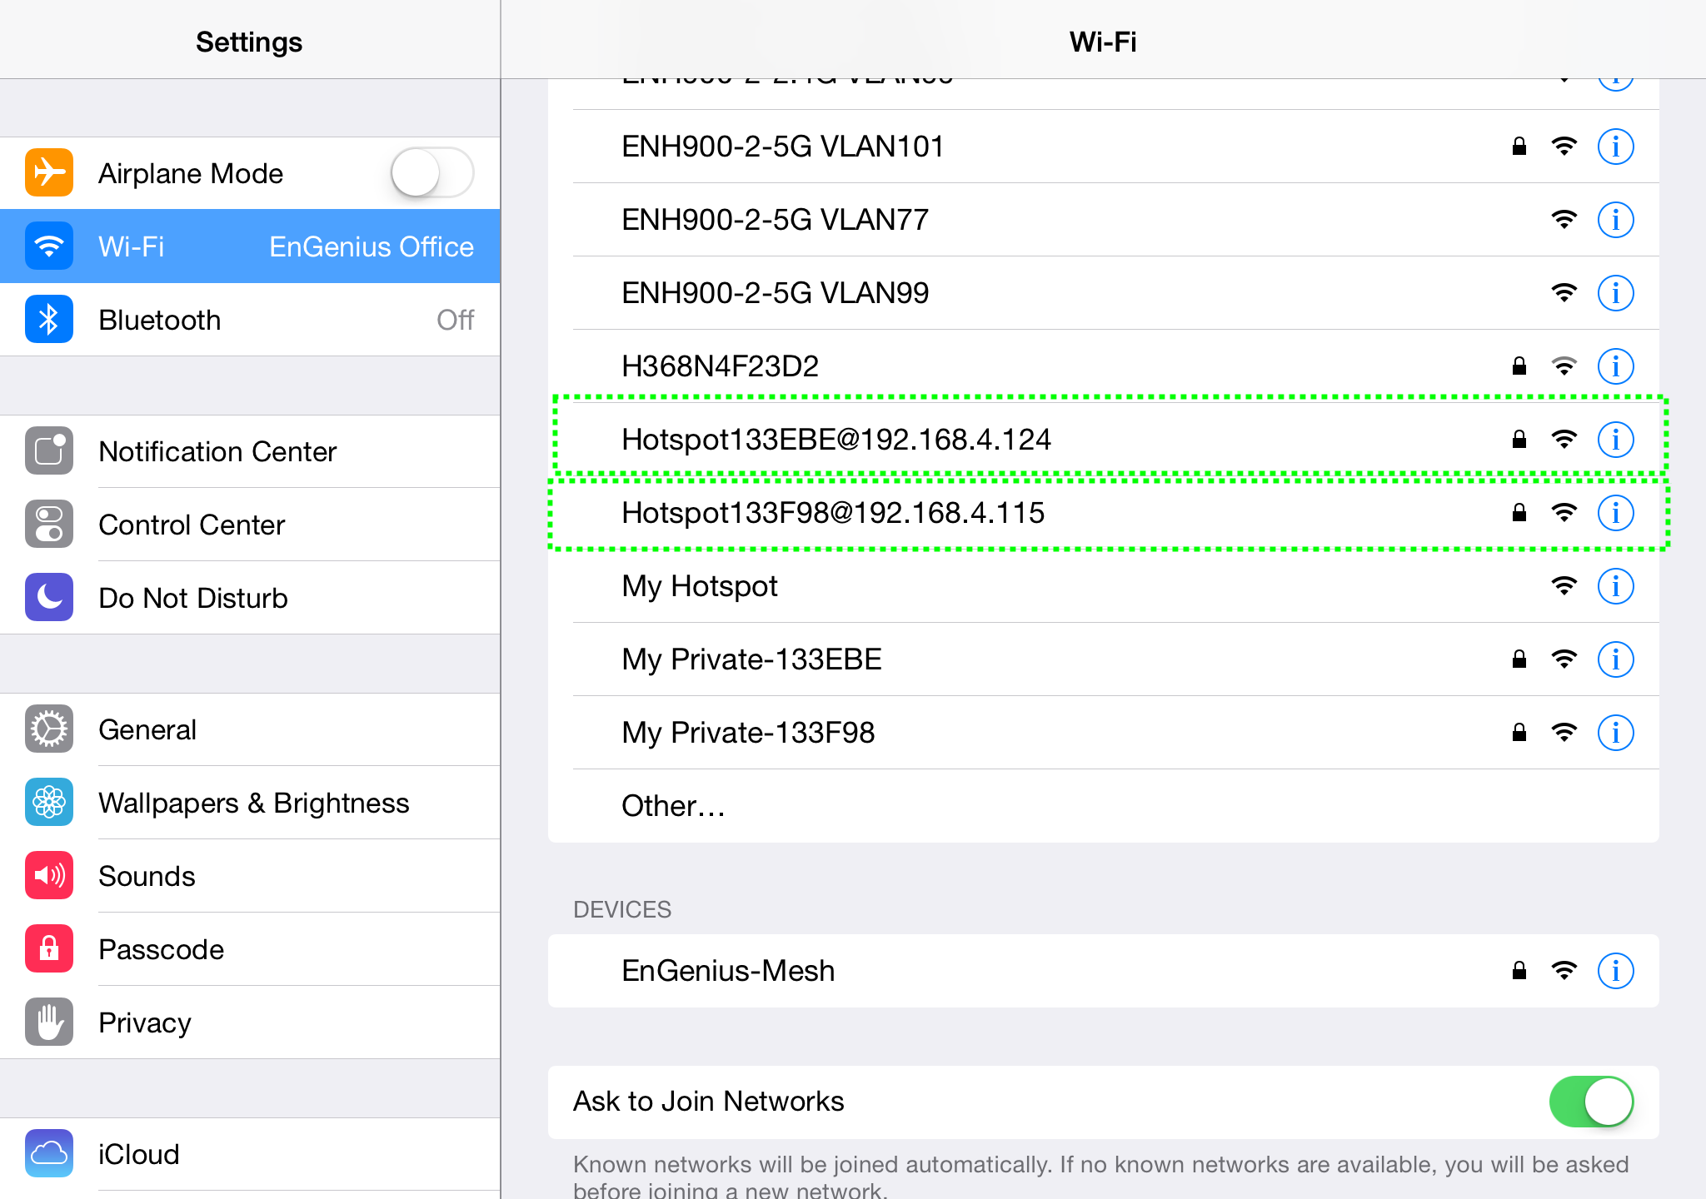This screenshot has width=1706, height=1199.
Task: Join the ENH900-2-5G VLAN99 network
Action: (1104, 293)
